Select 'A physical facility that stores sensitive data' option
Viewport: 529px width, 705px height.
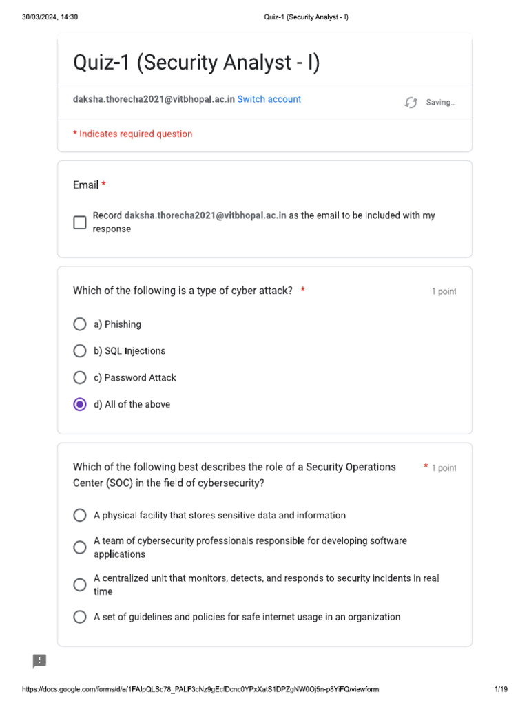pyautogui.click(x=80, y=516)
